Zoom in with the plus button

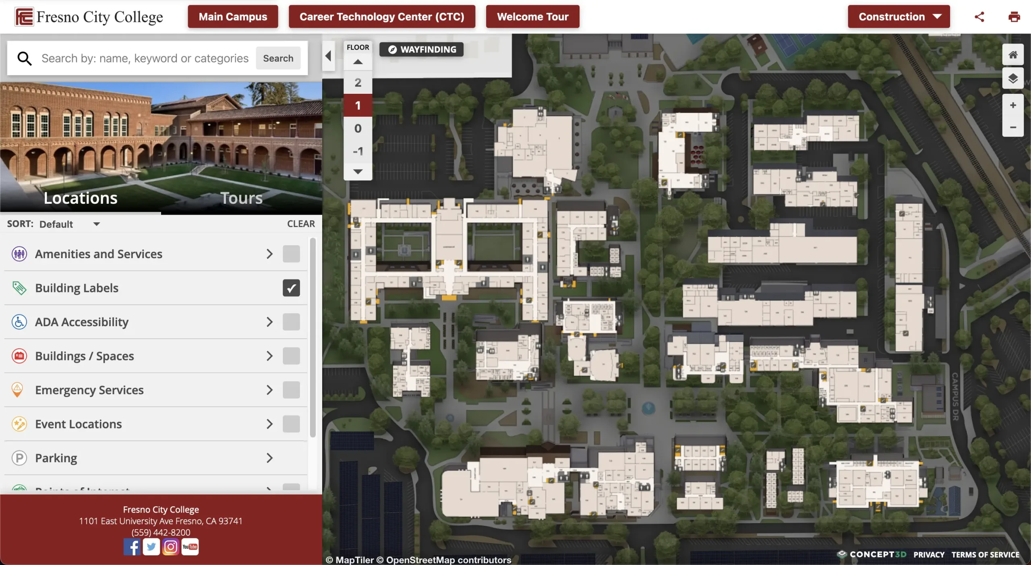point(1013,105)
